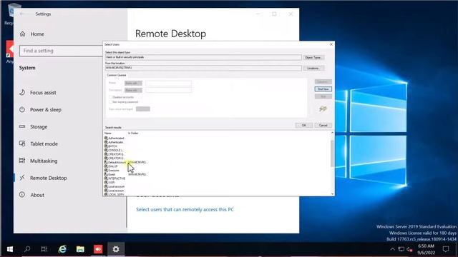Select Guest in search results
458x257 pixels.
pos(111,174)
